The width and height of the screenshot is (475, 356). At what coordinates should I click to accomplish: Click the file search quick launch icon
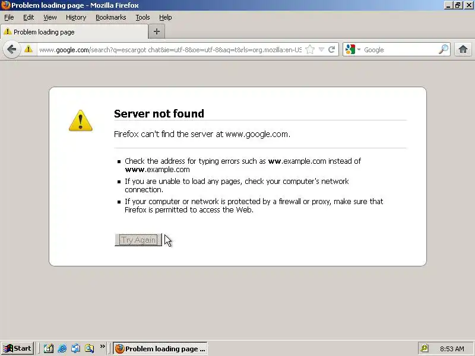click(90, 348)
